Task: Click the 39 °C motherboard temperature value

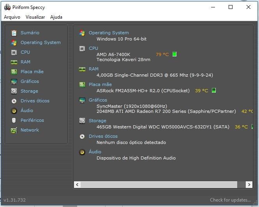Action: click(x=202, y=91)
